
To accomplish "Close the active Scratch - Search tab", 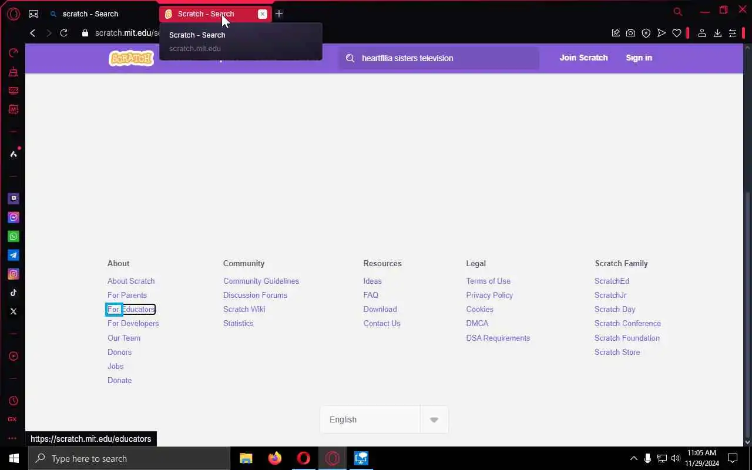I will point(263,14).
